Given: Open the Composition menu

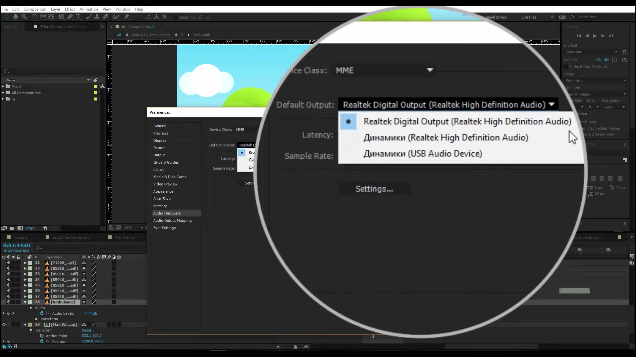Looking at the screenshot, I should pos(35,9).
